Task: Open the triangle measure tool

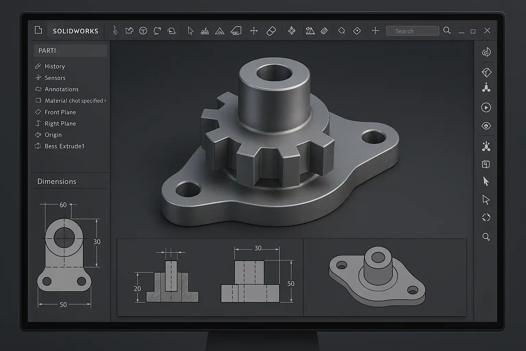Action: coord(310,31)
